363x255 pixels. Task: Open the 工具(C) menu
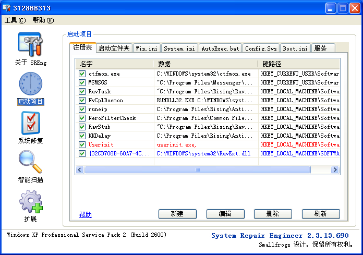click(15, 20)
